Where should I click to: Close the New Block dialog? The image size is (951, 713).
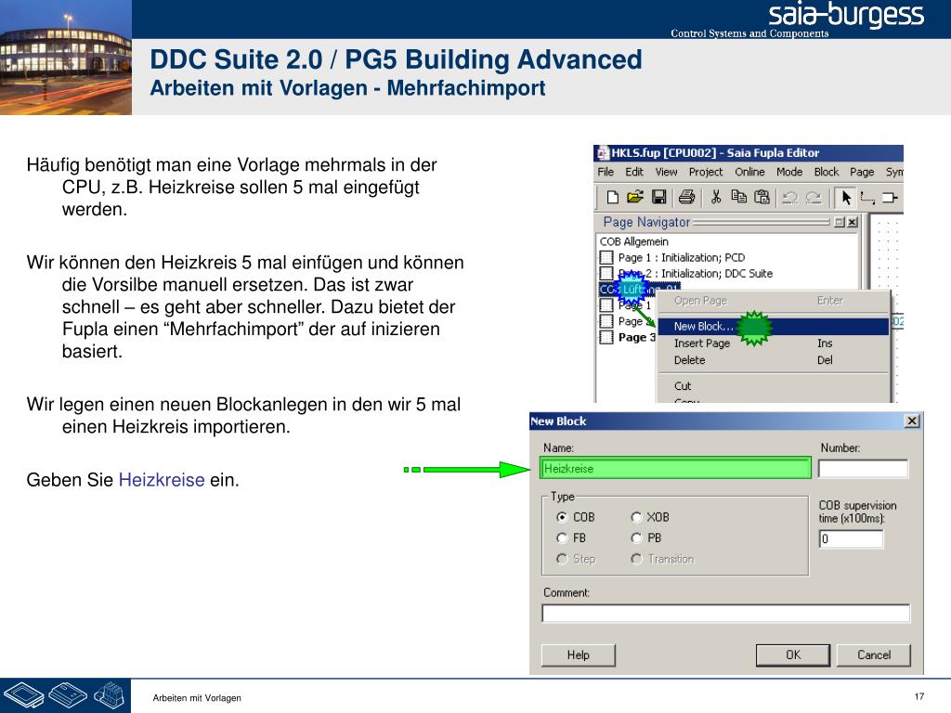pos(912,421)
